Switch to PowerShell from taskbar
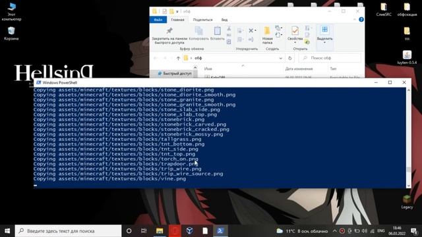 coord(220,231)
